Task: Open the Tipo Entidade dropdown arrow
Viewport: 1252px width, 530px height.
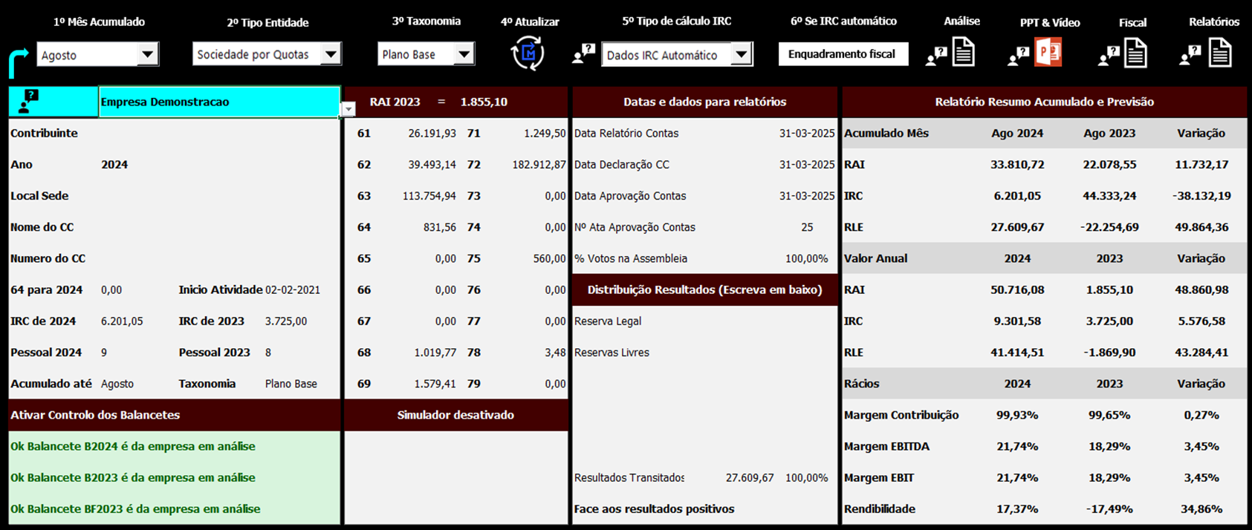Action: click(x=331, y=54)
